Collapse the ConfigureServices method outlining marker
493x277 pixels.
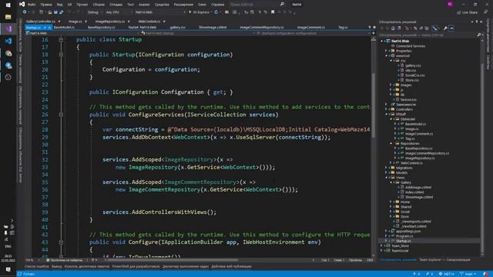[61, 115]
